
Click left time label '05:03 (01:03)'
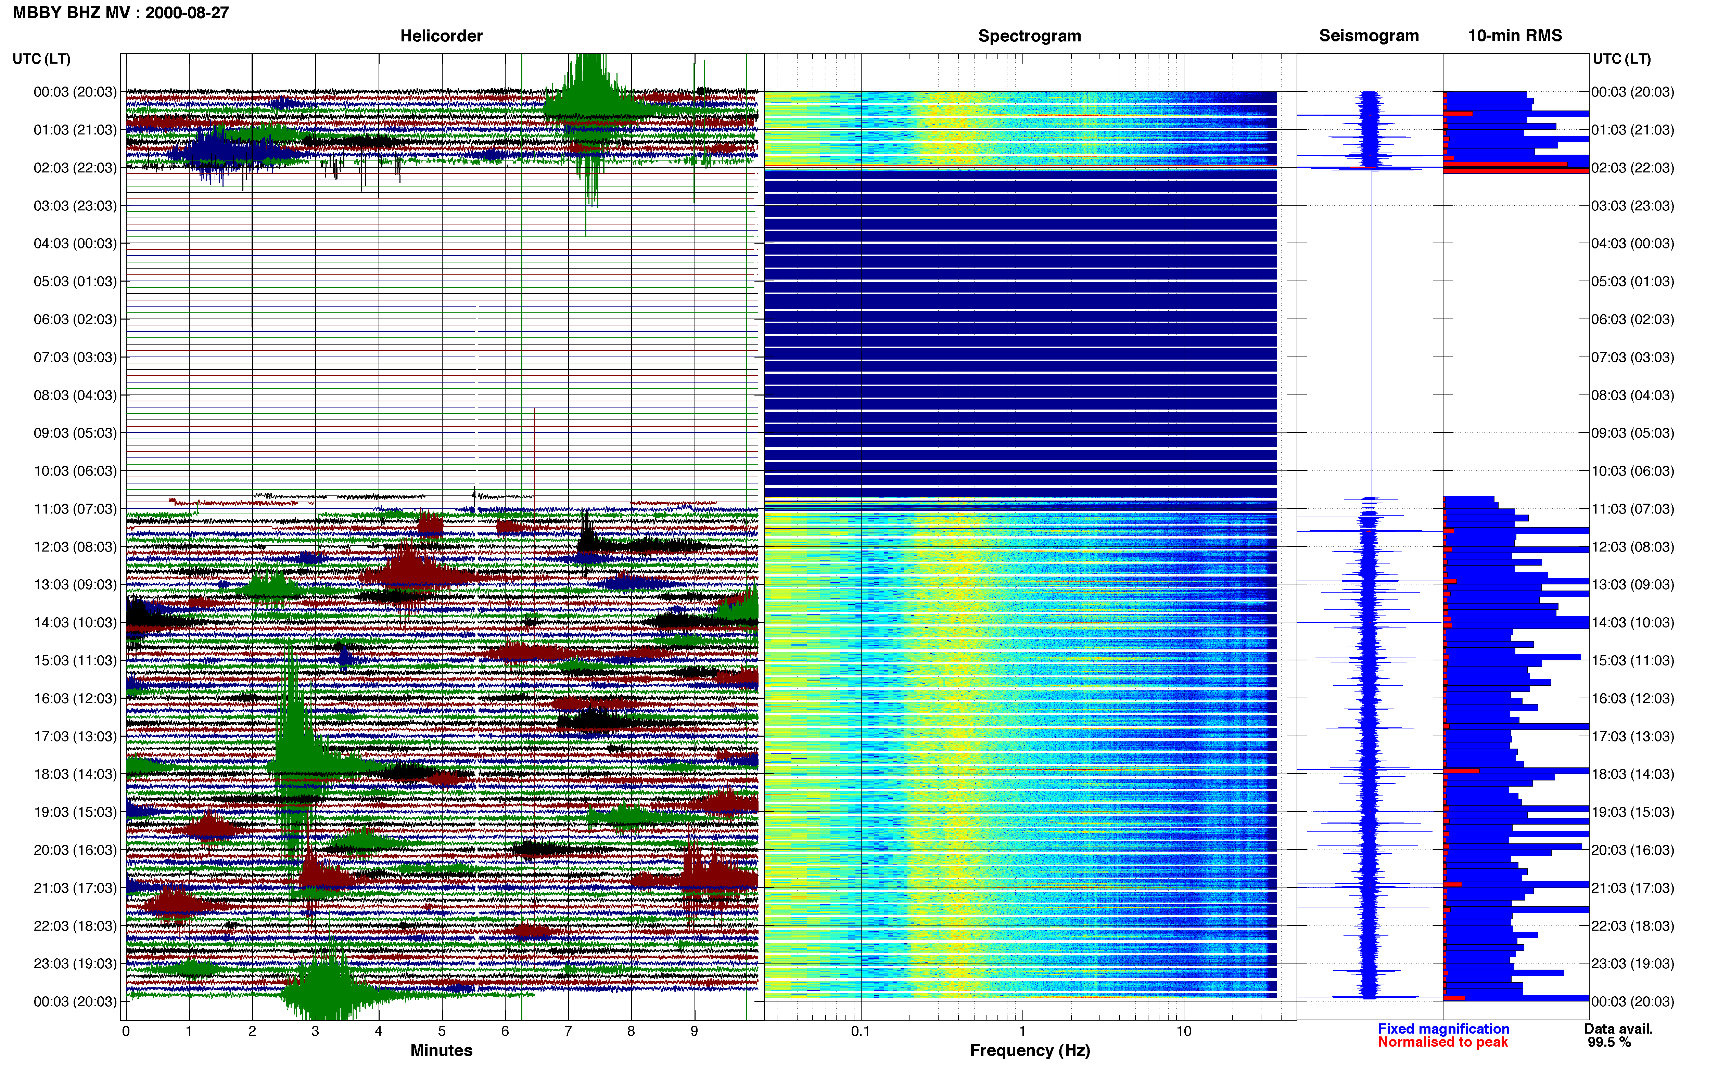(x=75, y=281)
